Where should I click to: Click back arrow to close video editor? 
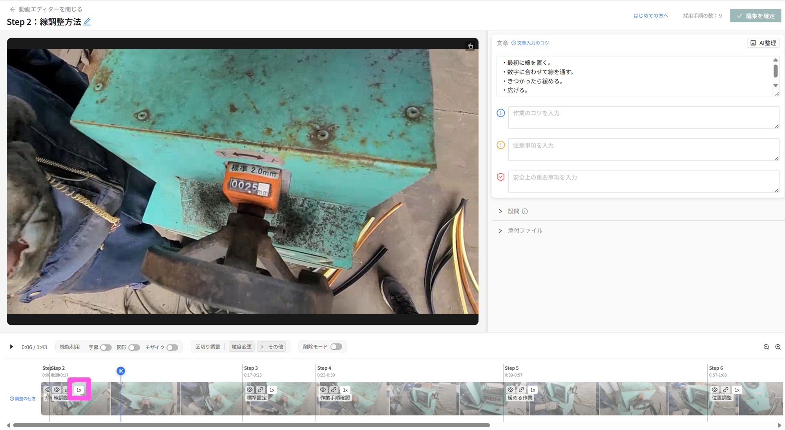pyautogui.click(x=13, y=9)
